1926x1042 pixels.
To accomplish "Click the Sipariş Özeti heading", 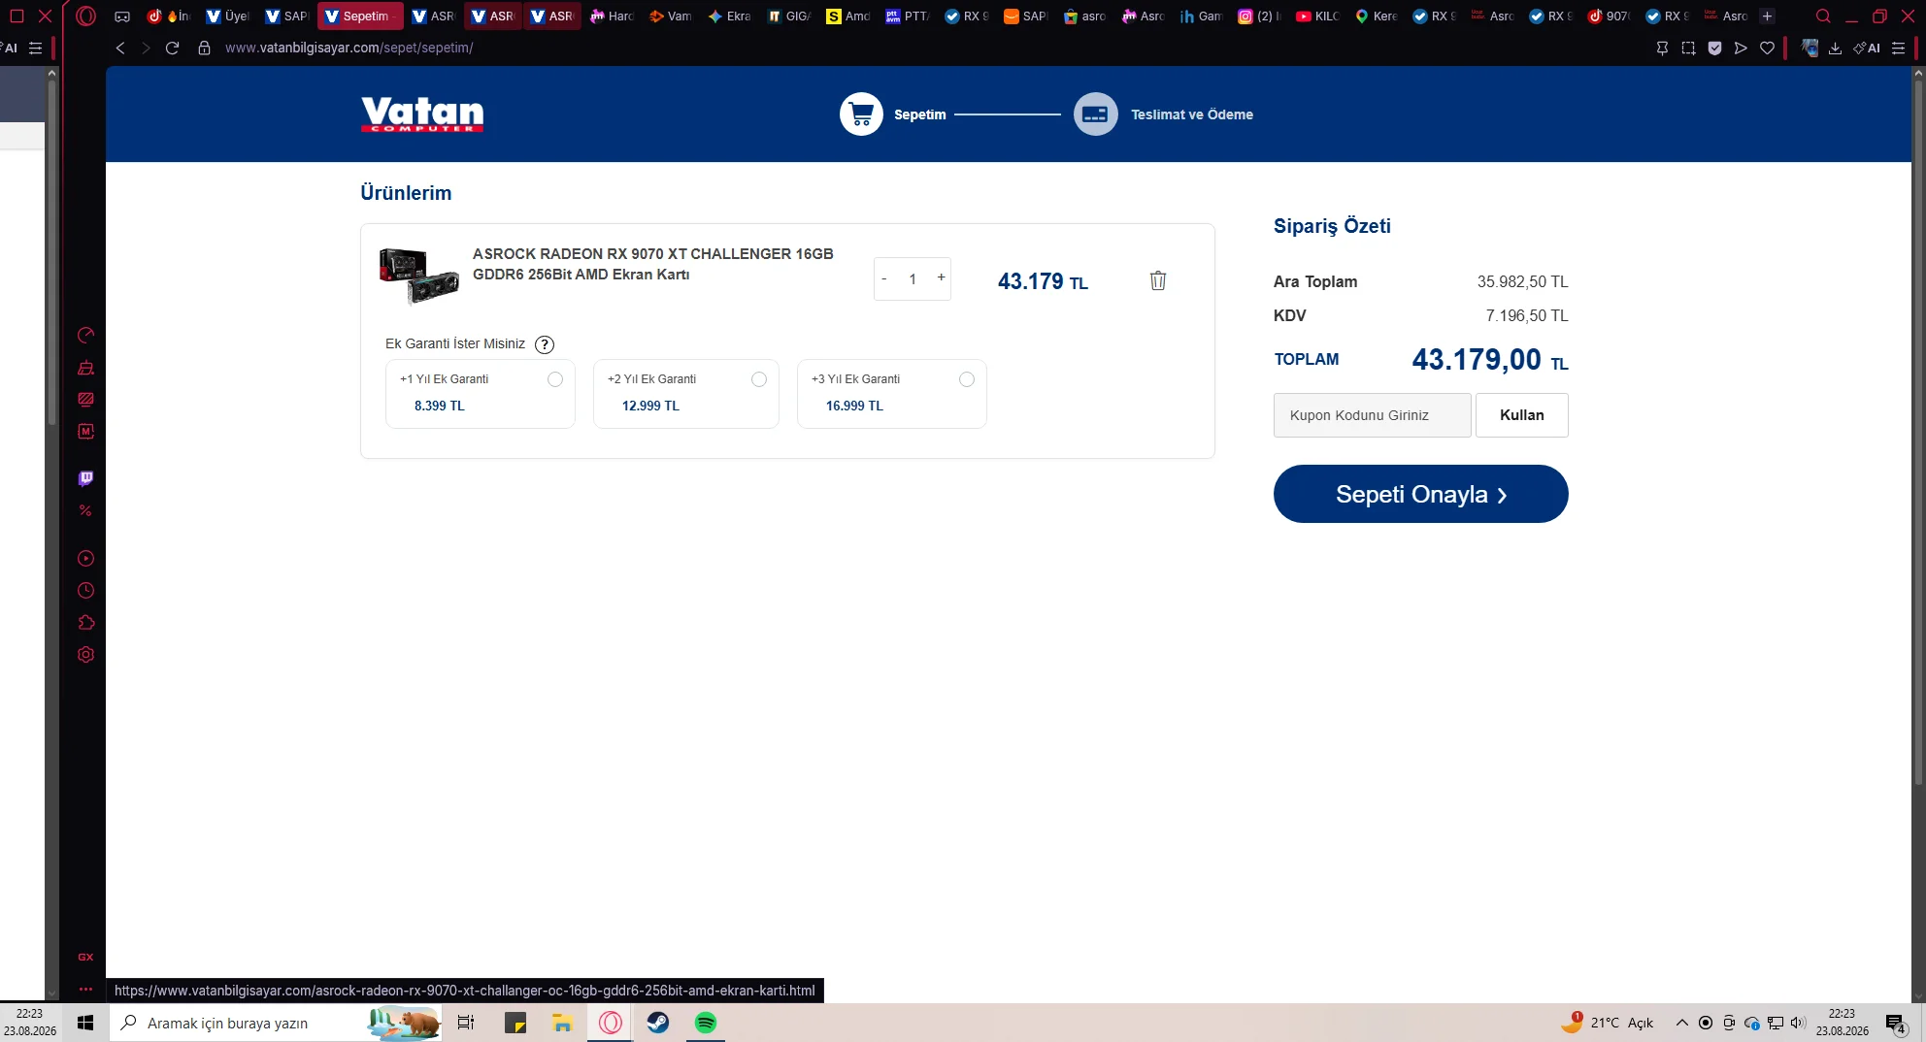I will (1332, 226).
